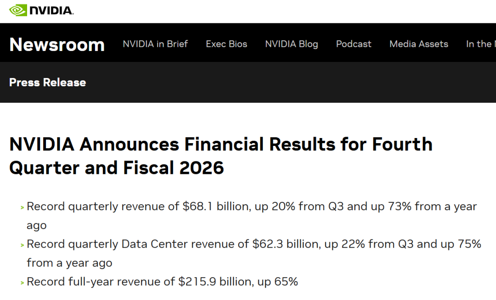
Task: Click the NVIDIA wordmark beside the logo
Action: [x=51, y=10]
